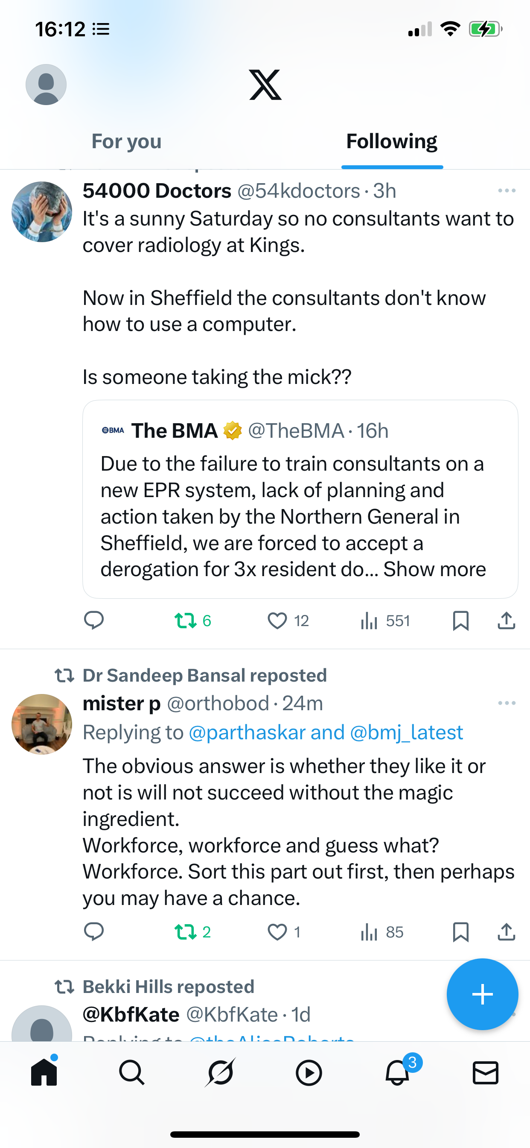Expand BMA quote with Show more

[x=435, y=570]
